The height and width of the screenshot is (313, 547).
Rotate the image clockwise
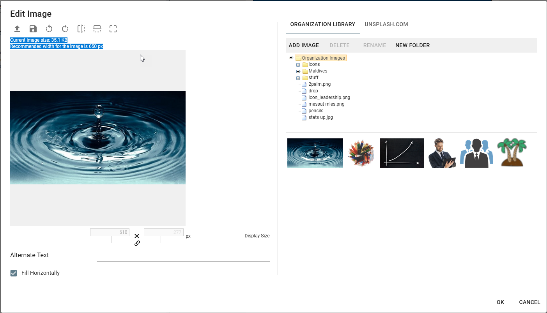(65, 29)
